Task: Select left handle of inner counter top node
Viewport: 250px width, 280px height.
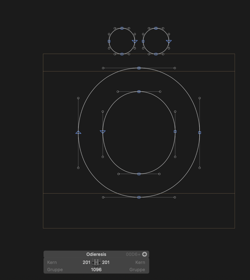Action: tap(118, 92)
